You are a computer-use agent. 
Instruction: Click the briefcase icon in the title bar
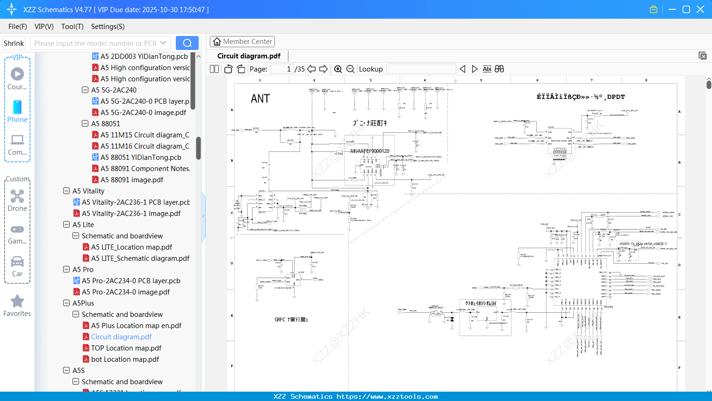click(x=654, y=9)
